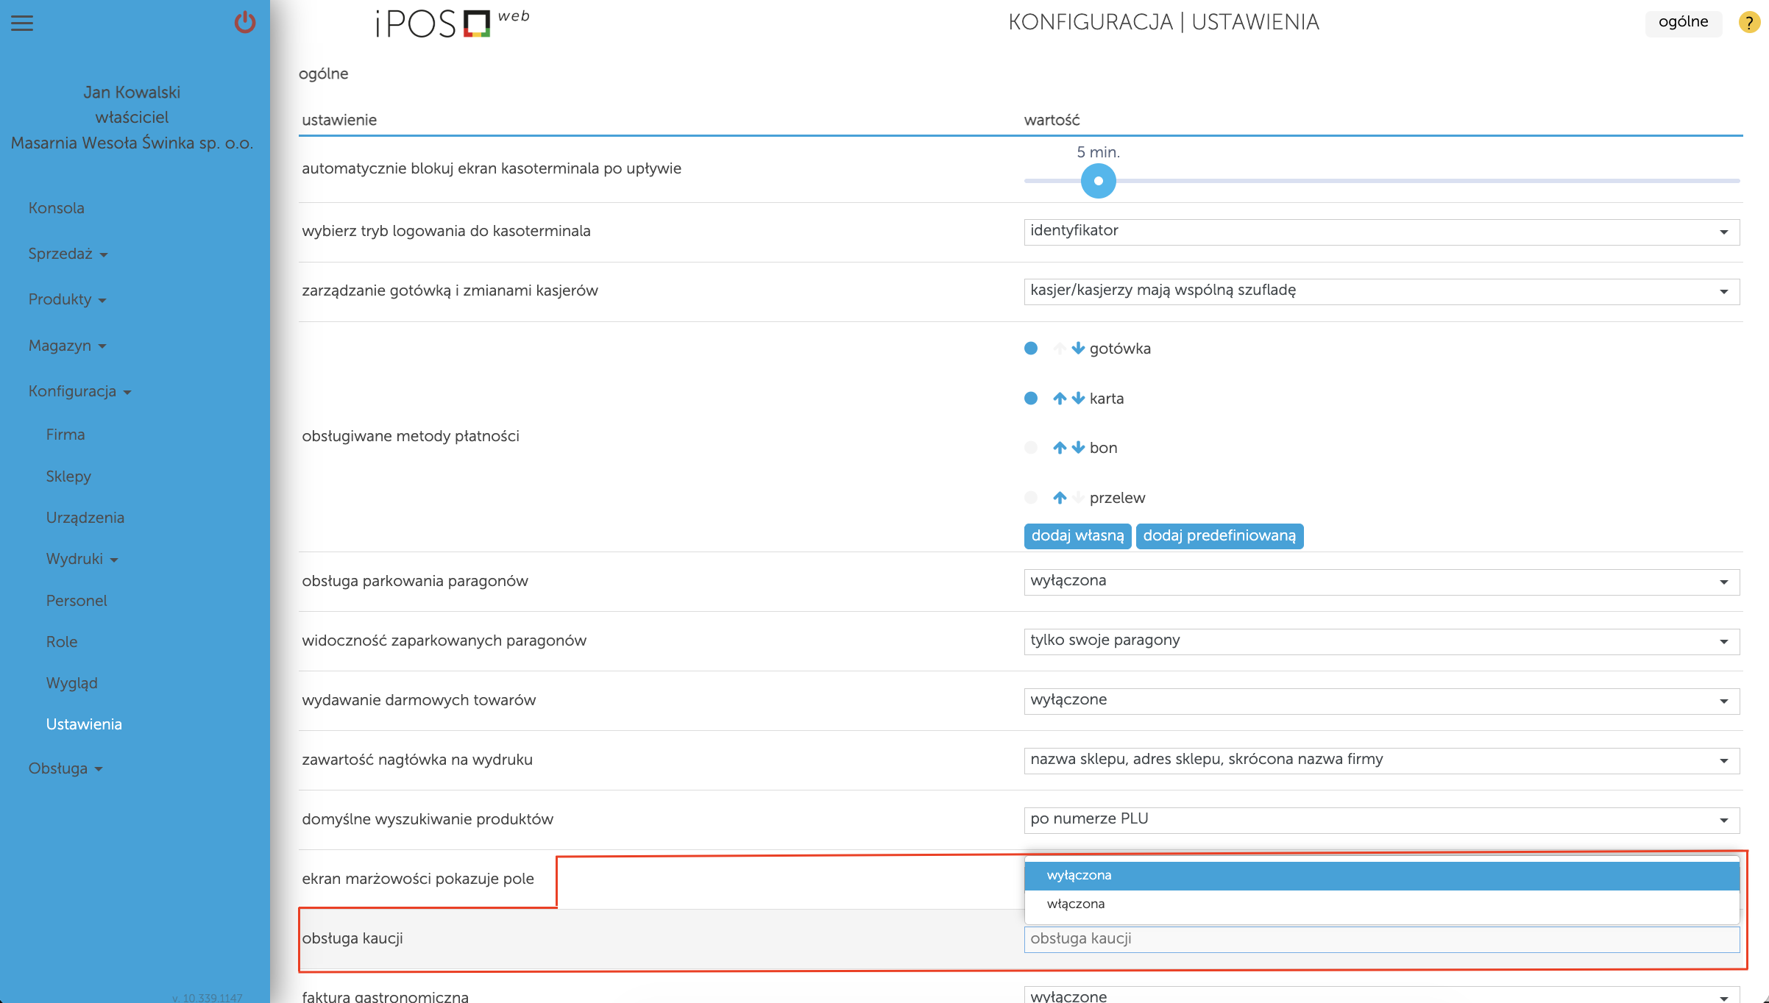This screenshot has height=1003, width=1769.
Task: Open Urządzenia in the sidebar menu
Action: pos(85,518)
